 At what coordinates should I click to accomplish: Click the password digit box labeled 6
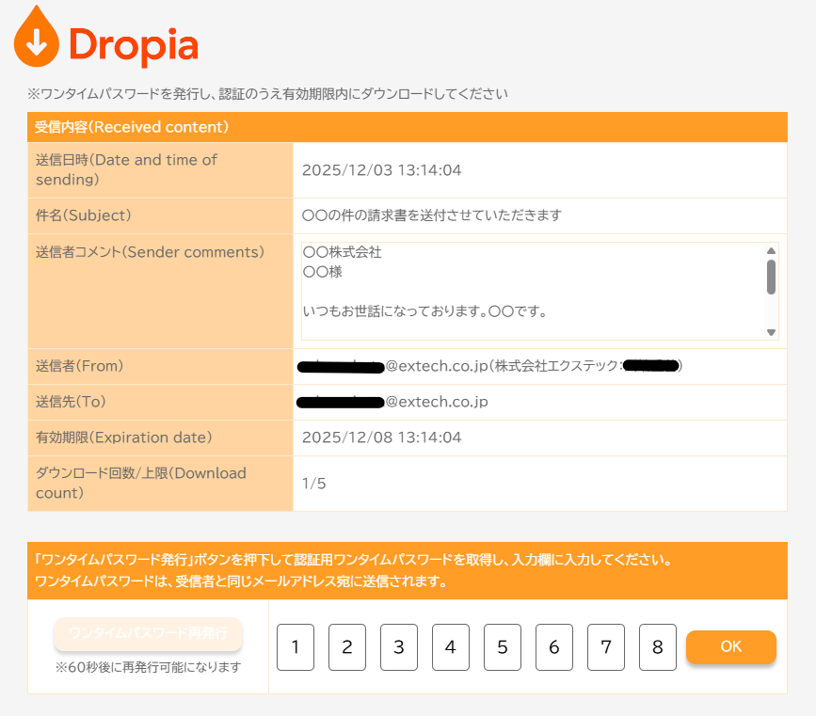click(554, 647)
